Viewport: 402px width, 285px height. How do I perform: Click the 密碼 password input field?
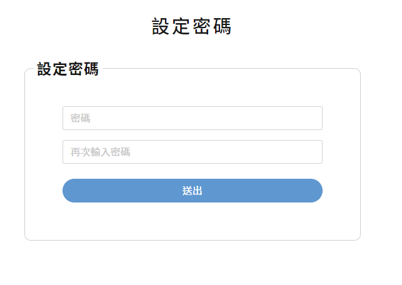(192, 118)
